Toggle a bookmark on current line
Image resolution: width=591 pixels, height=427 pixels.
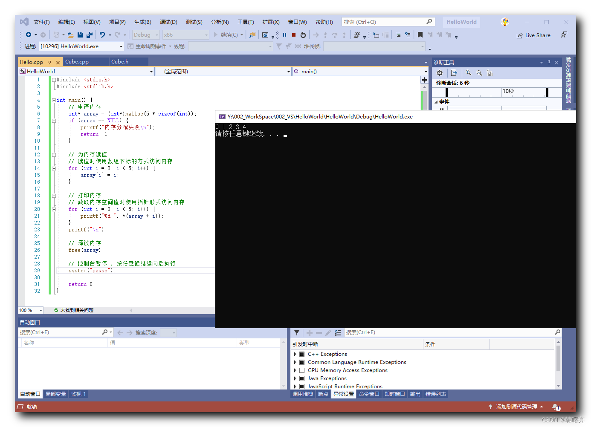click(420, 35)
